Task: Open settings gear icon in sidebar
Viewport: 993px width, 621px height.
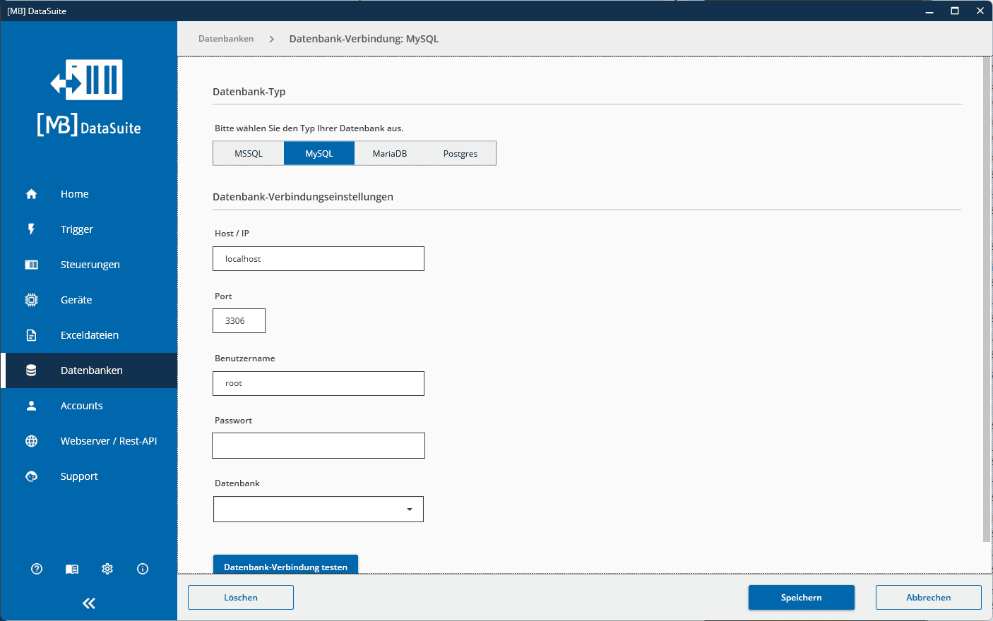Action: coord(107,569)
